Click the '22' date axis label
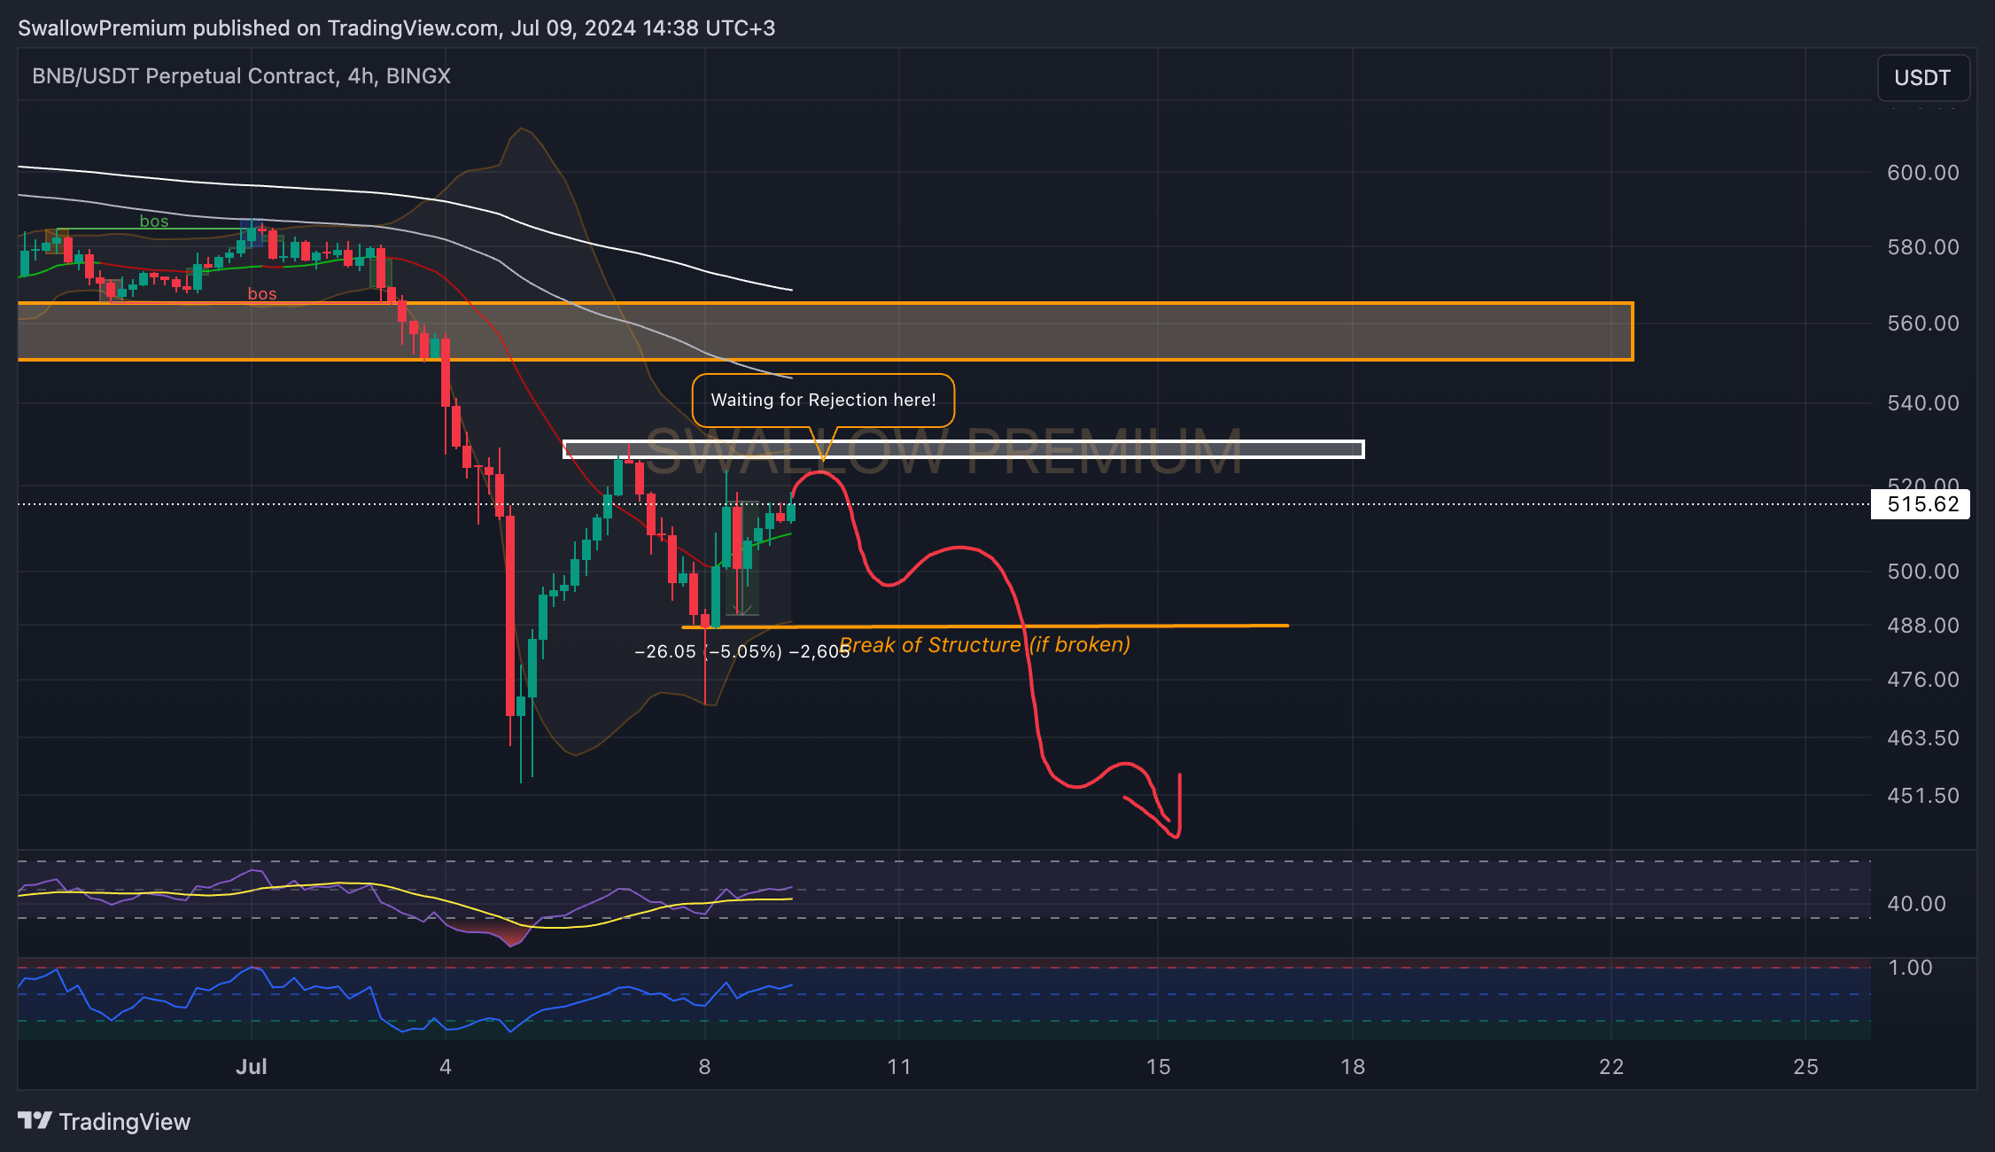 [x=1611, y=1067]
